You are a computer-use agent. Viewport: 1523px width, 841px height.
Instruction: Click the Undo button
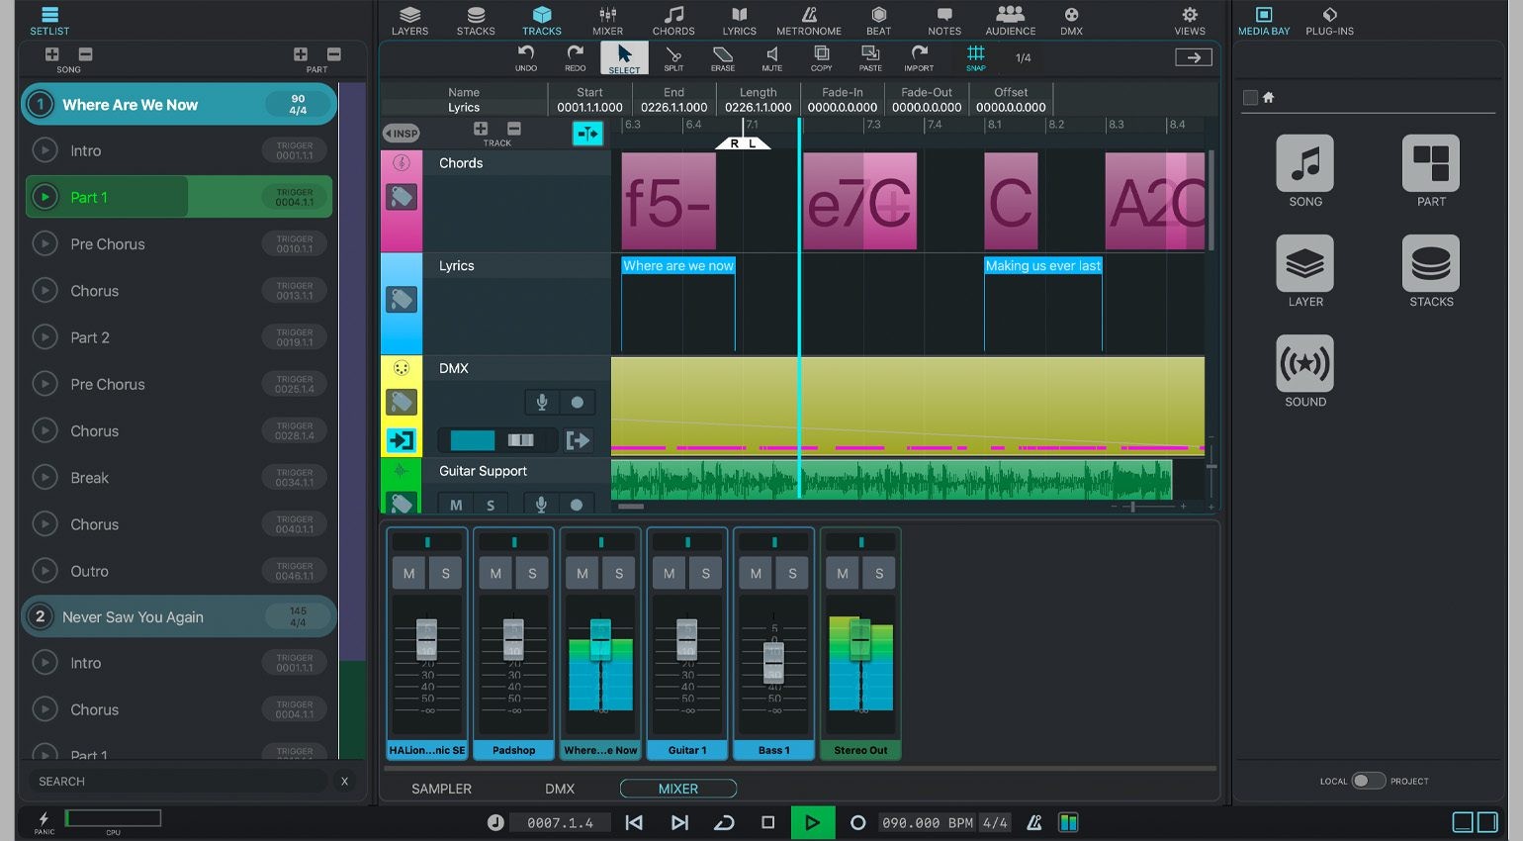[525, 57]
